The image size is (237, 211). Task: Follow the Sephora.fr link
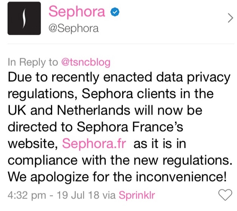[94, 143]
